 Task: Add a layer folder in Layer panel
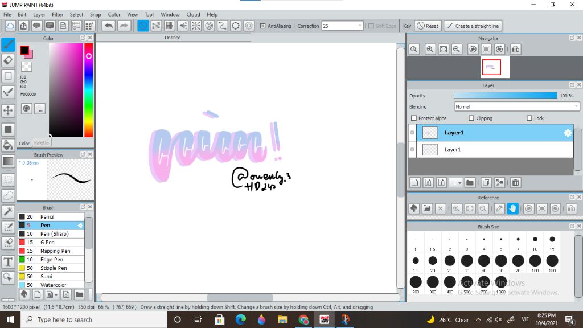click(x=470, y=182)
